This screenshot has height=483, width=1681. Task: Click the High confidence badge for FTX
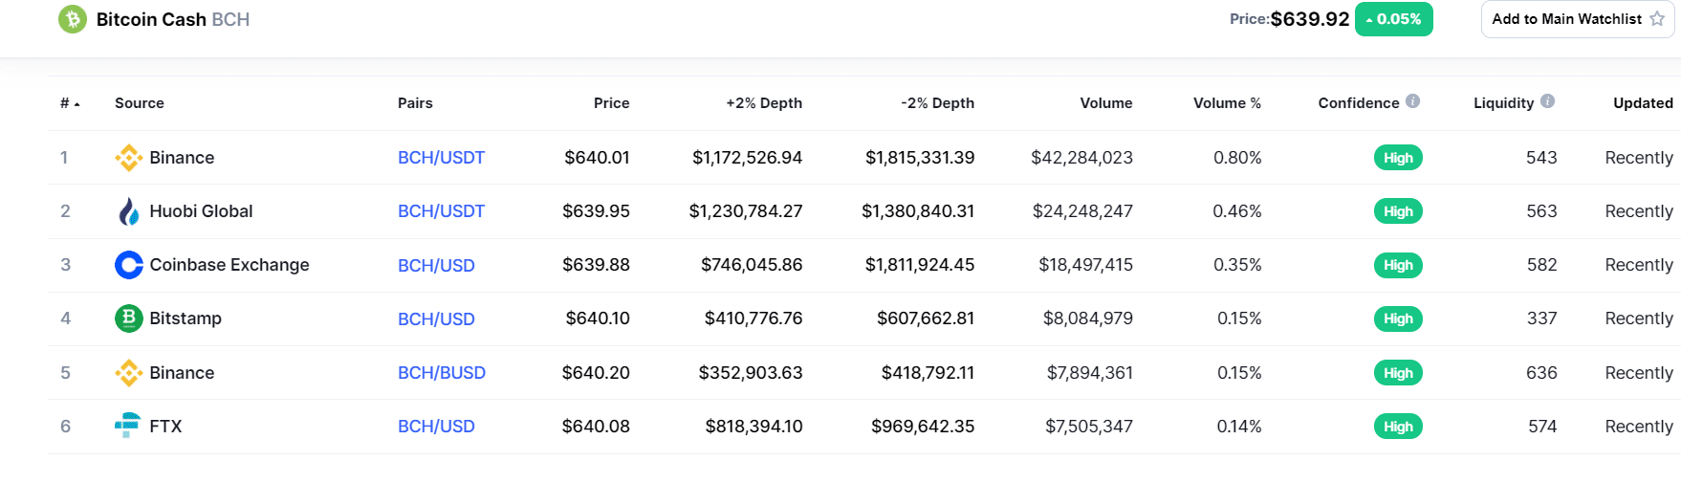point(1398,427)
